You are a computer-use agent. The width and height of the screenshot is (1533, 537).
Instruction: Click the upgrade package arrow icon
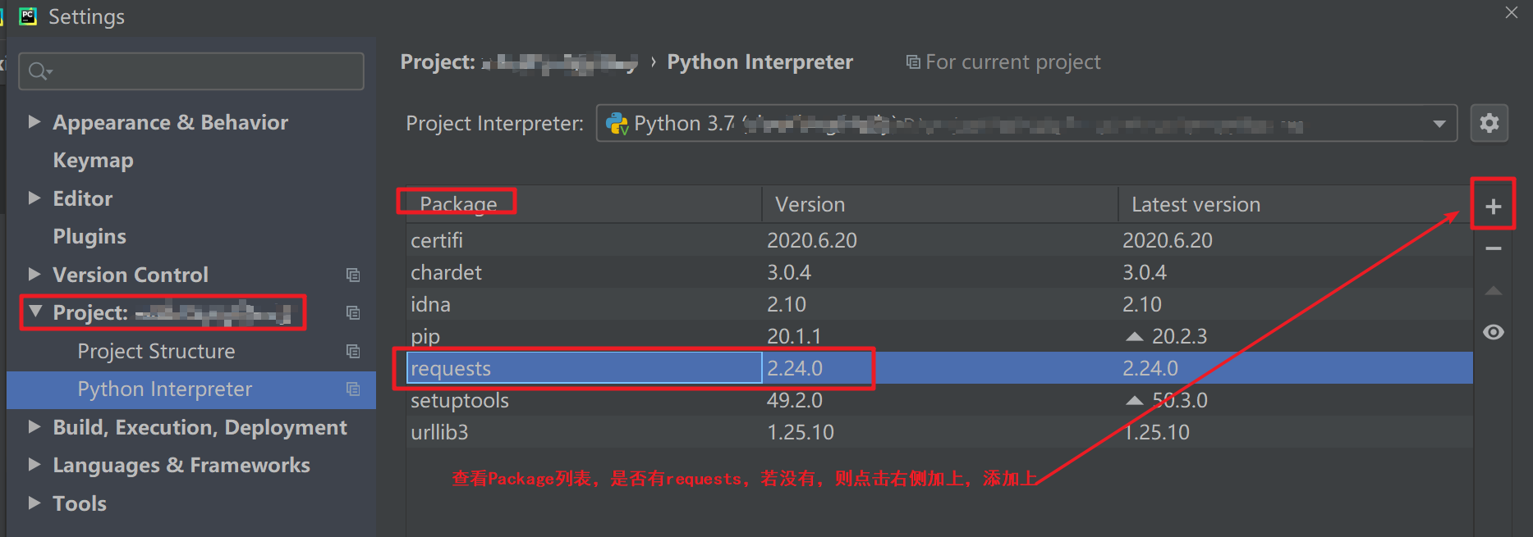click(x=1493, y=291)
